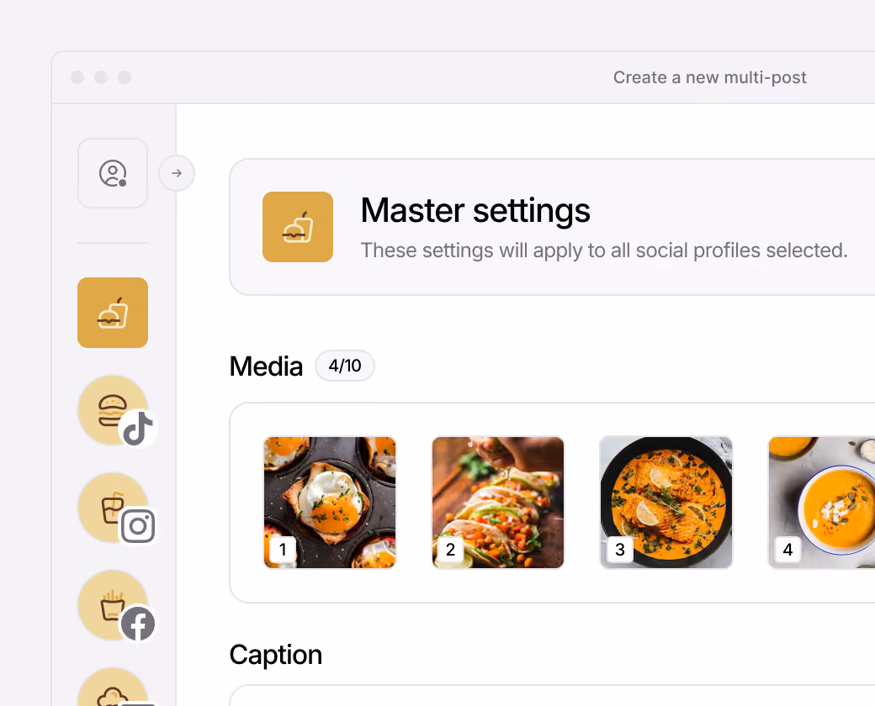Click the Master settings header icon
The width and height of the screenshot is (875, 706).
click(298, 227)
